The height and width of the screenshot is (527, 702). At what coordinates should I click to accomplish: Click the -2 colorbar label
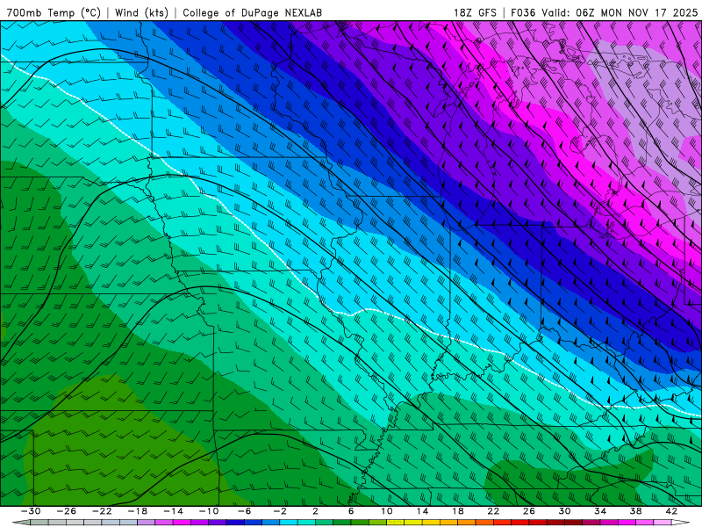click(x=280, y=511)
